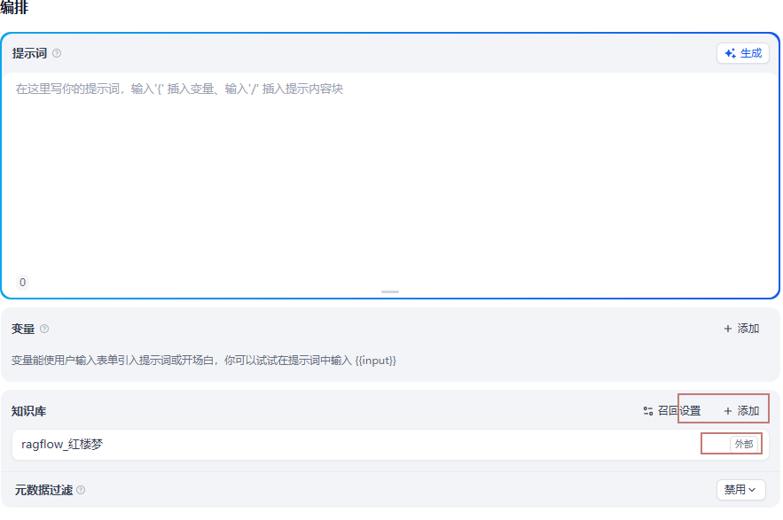
Task: Open the 提示词 help tooltip icon
Action: [x=57, y=53]
